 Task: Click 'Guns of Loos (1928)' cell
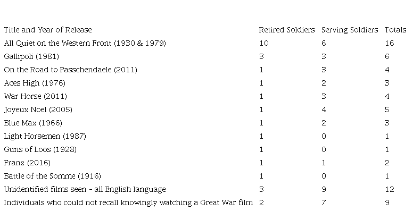coord(40,149)
